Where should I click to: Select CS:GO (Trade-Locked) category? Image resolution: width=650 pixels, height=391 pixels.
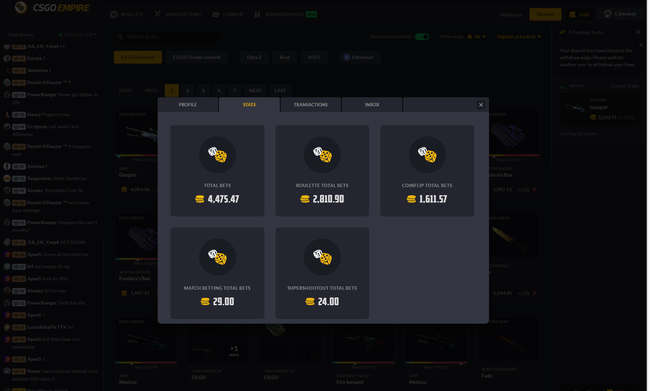(x=197, y=57)
